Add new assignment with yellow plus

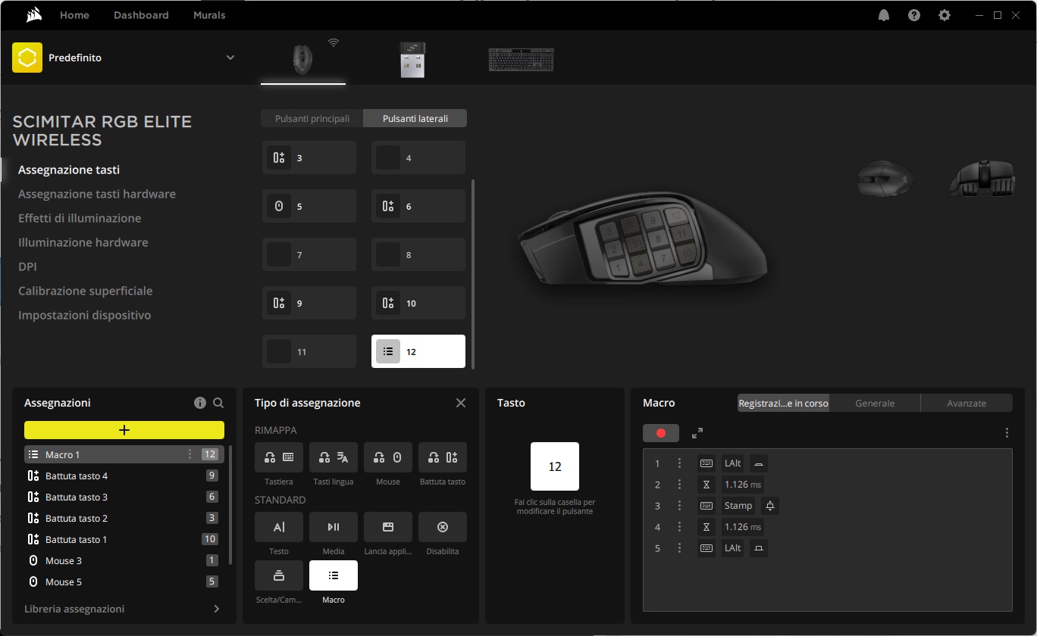pyautogui.click(x=124, y=430)
